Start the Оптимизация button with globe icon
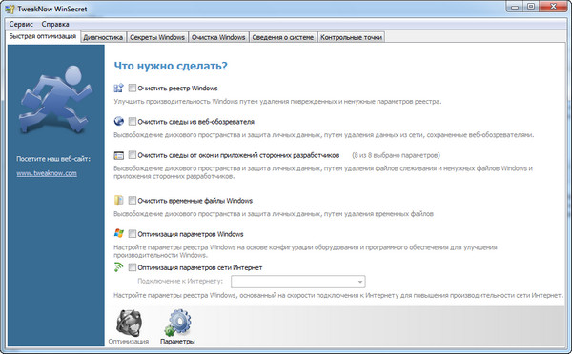The width and height of the screenshot is (572, 354). point(129,327)
